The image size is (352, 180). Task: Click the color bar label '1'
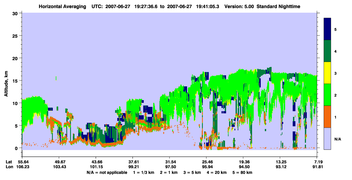[x=335, y=117]
